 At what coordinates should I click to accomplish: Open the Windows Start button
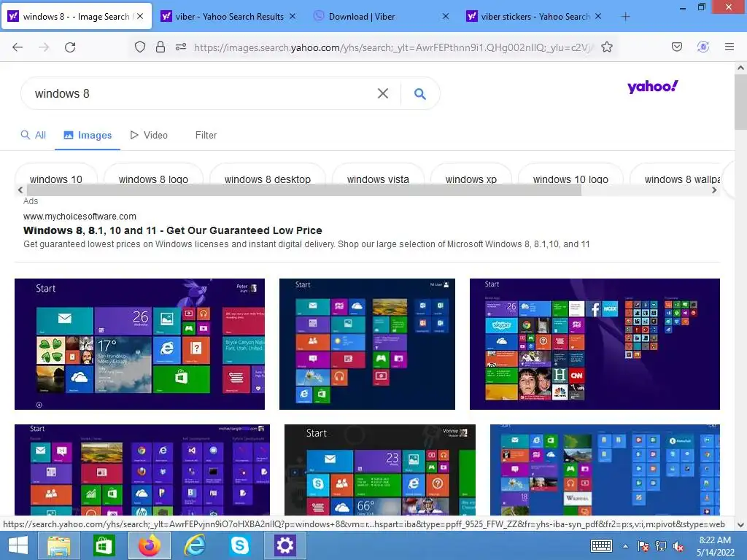tap(18, 545)
